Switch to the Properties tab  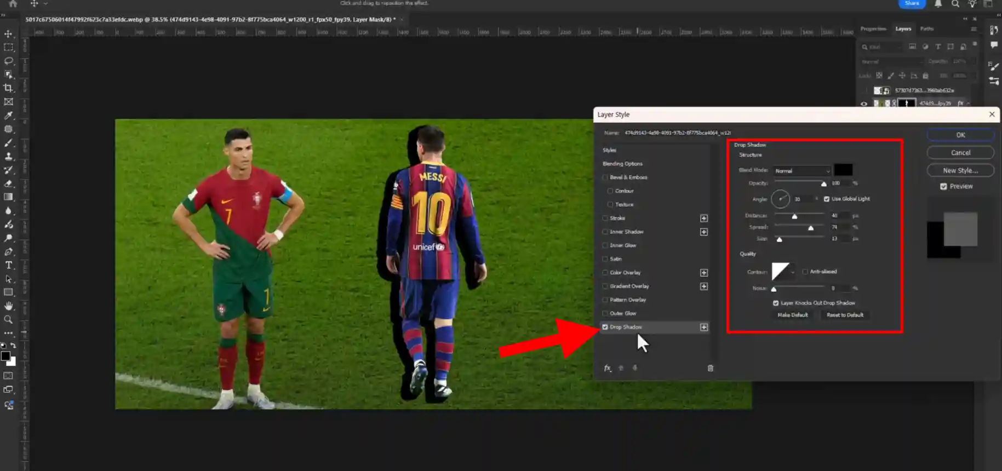click(x=873, y=28)
